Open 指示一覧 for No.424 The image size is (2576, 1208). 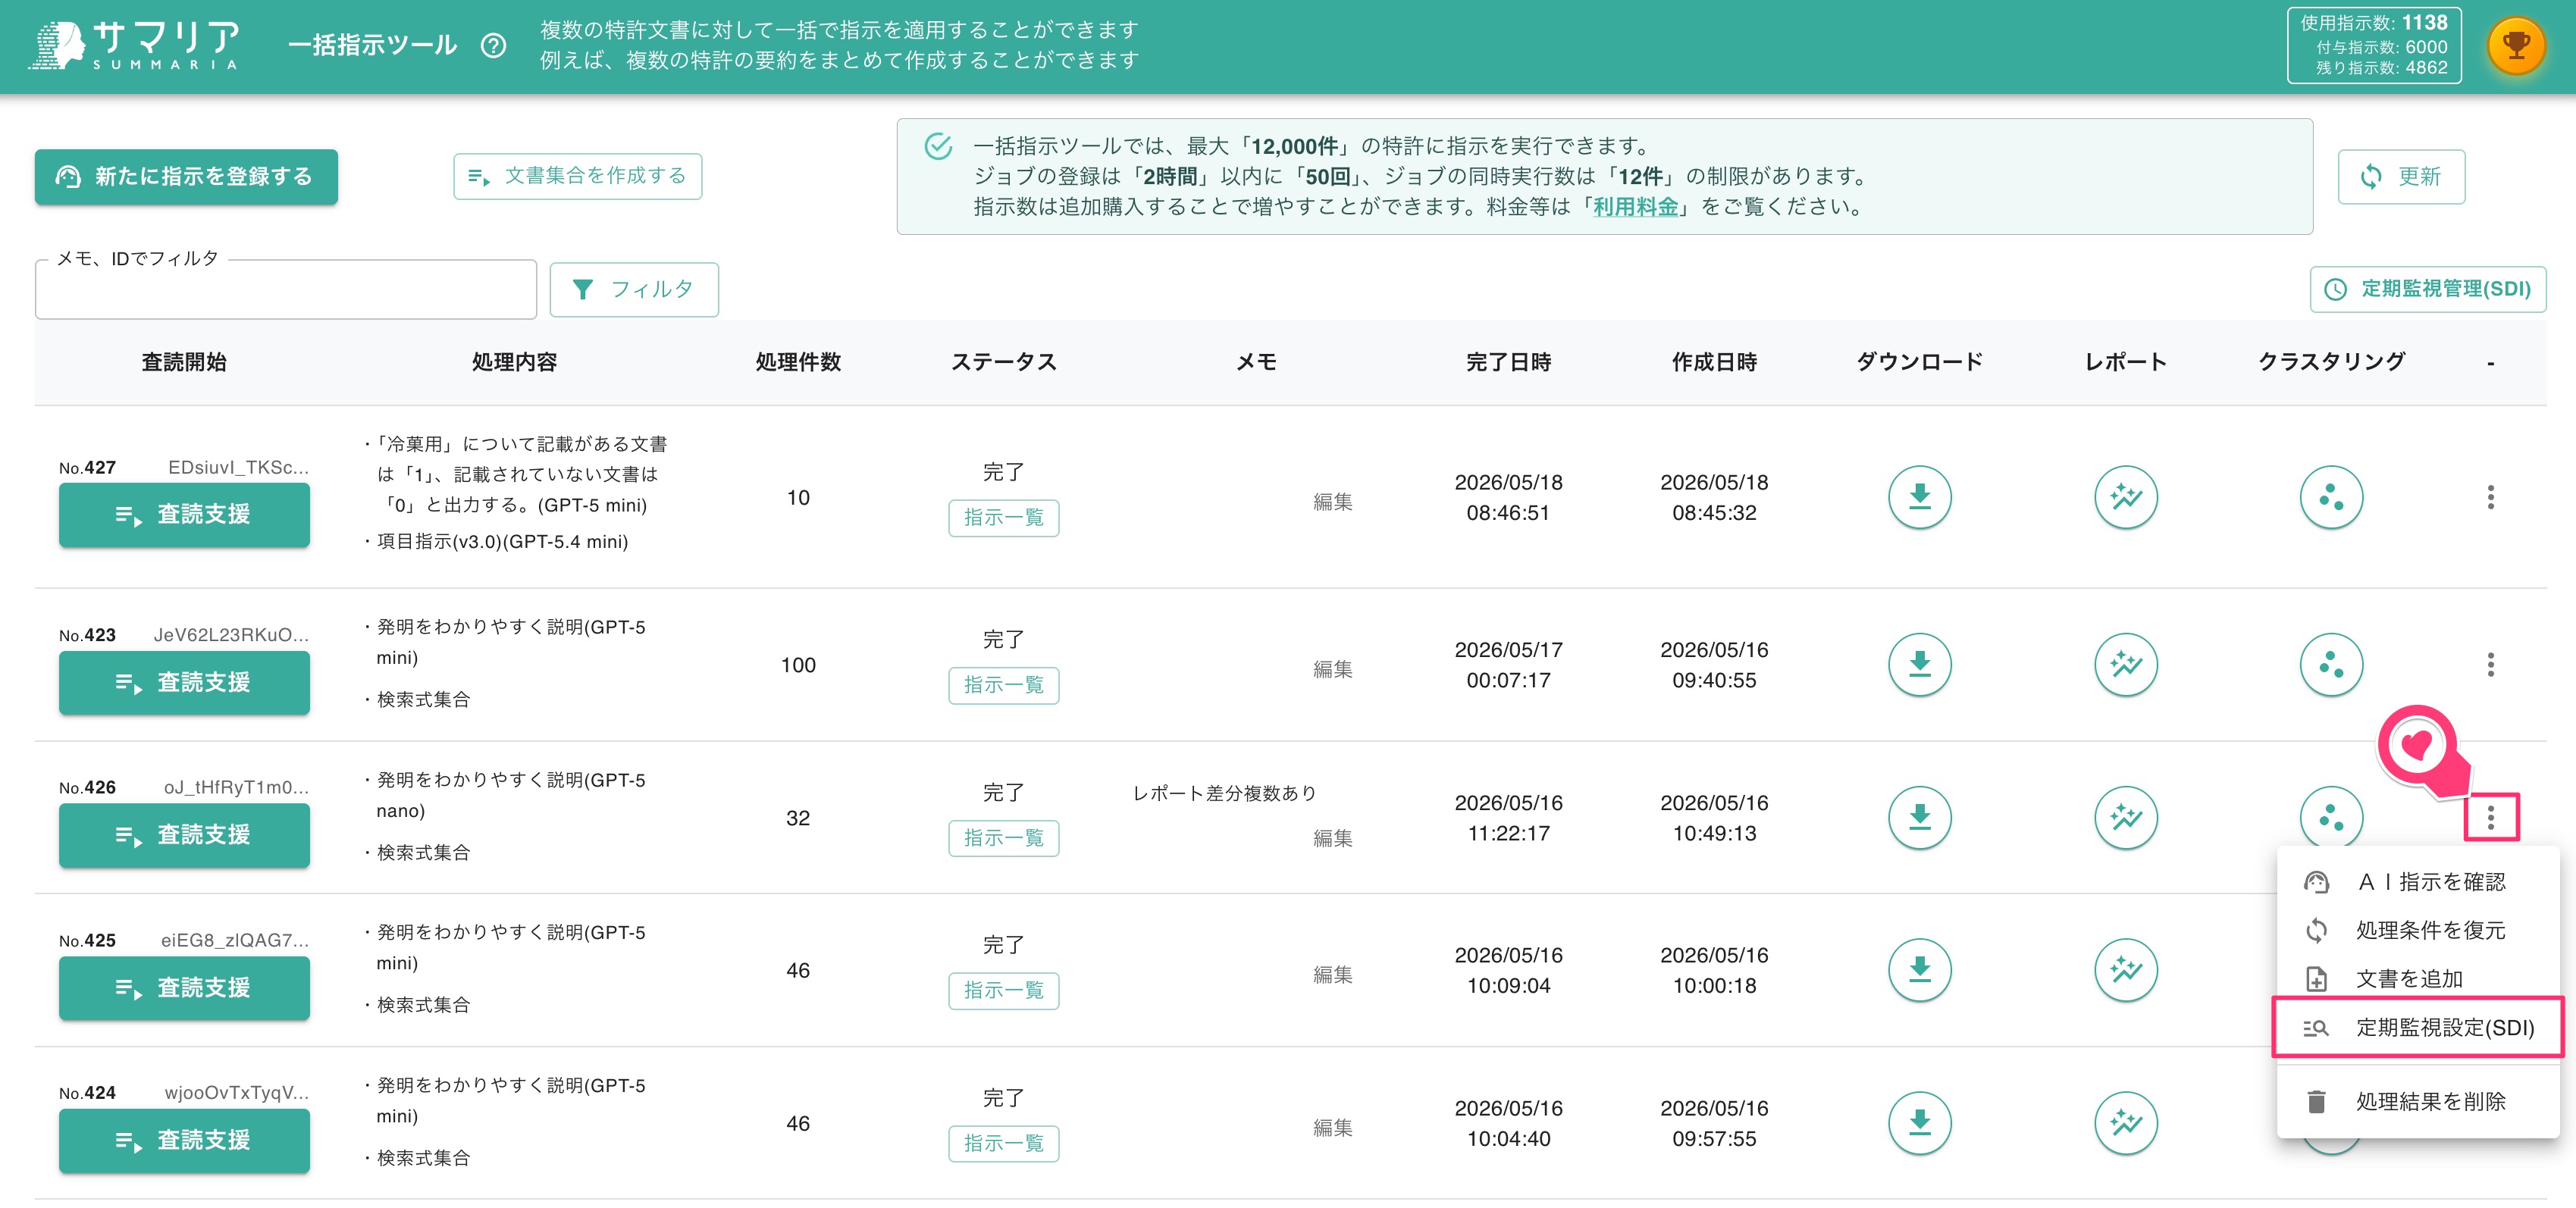click(x=1003, y=1144)
